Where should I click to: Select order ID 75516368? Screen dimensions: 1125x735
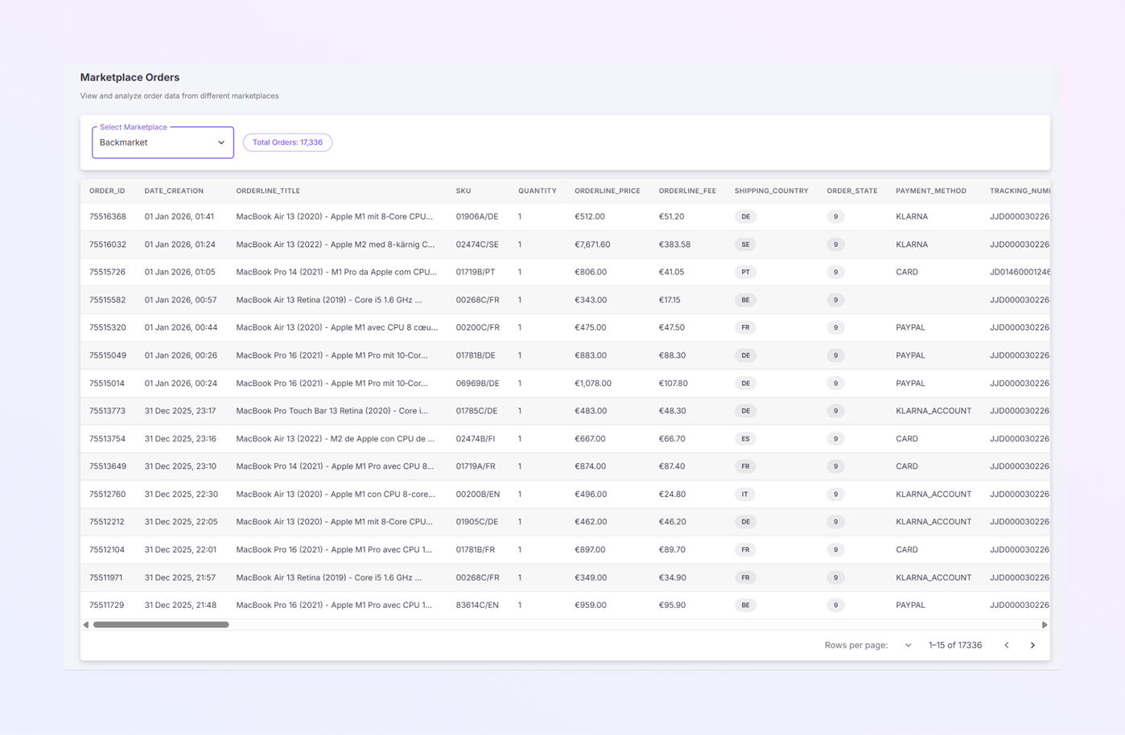point(108,216)
